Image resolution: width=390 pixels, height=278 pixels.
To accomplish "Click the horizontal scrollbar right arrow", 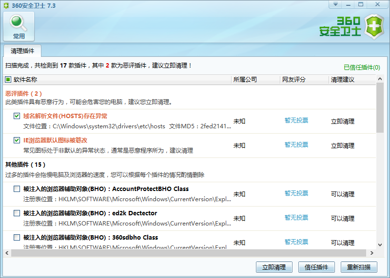I will click(x=373, y=253).
